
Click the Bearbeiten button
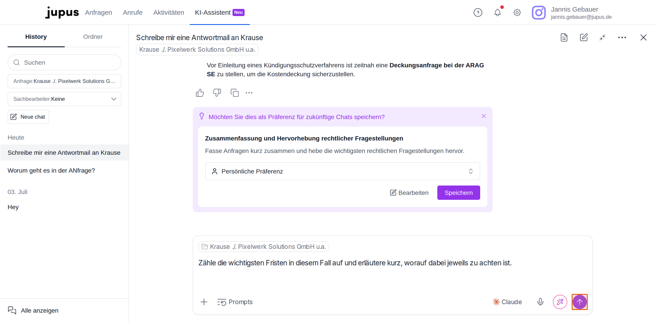409,193
